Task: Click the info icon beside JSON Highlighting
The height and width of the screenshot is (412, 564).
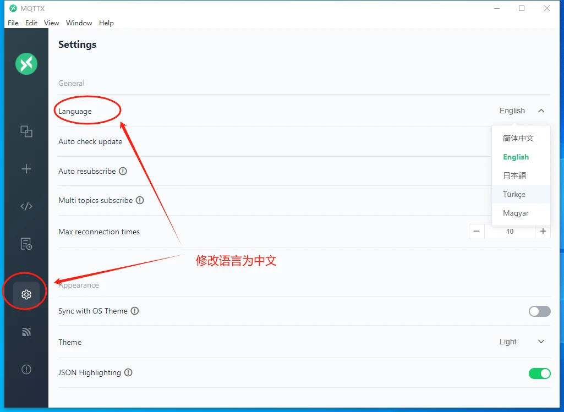Action: click(128, 372)
